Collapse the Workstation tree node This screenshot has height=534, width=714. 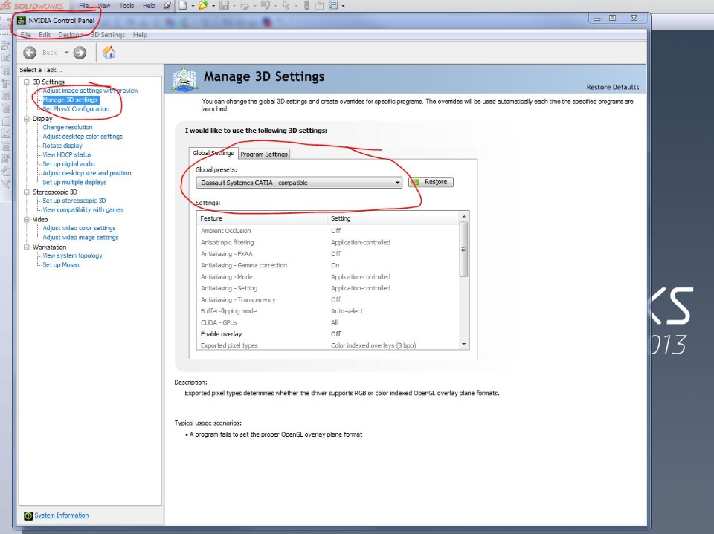[x=27, y=247]
